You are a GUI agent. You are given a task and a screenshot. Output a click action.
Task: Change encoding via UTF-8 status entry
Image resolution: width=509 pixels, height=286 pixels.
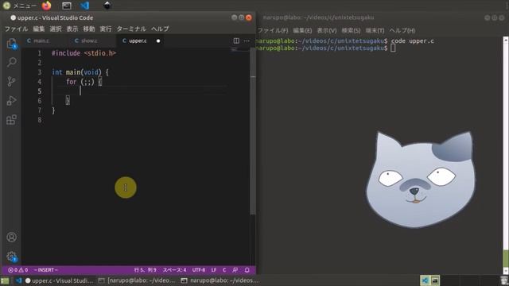pyautogui.click(x=198, y=270)
